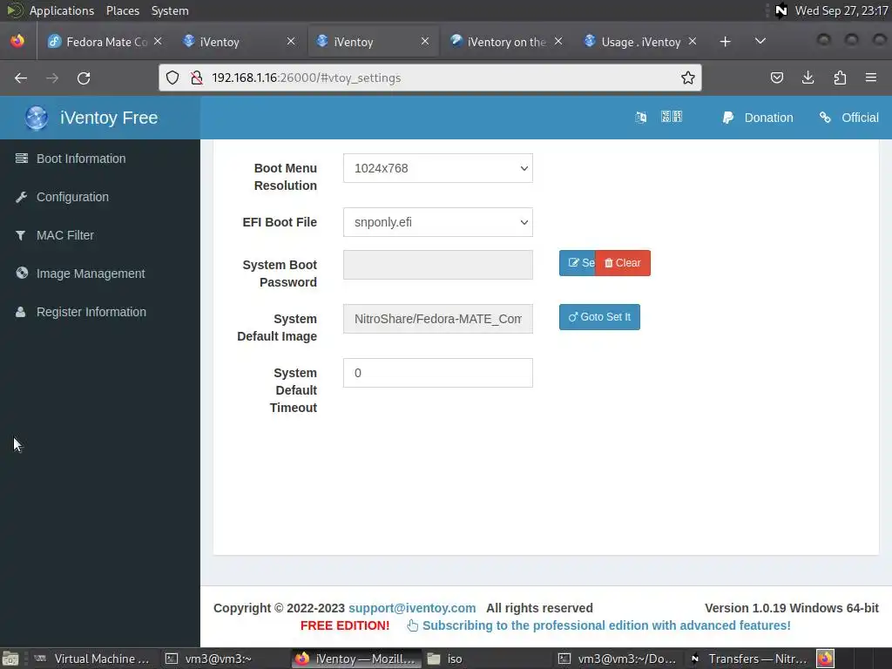Screen dimensions: 892x669
Task: Switch to Transfers NitroShare window
Action: click(x=750, y=659)
